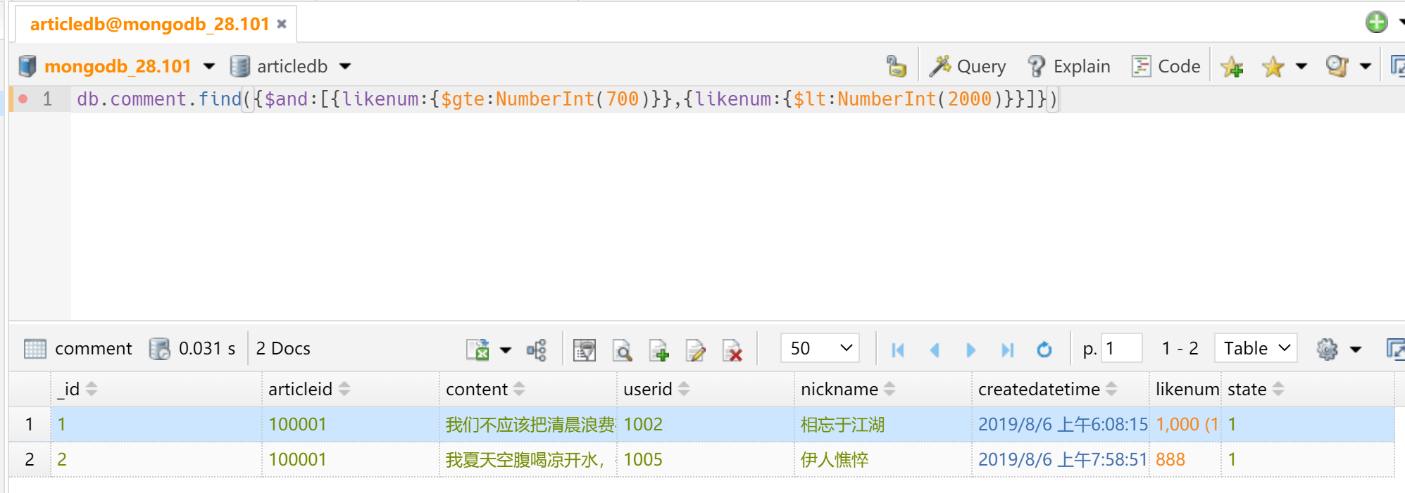Click the Explain button

tap(1069, 66)
